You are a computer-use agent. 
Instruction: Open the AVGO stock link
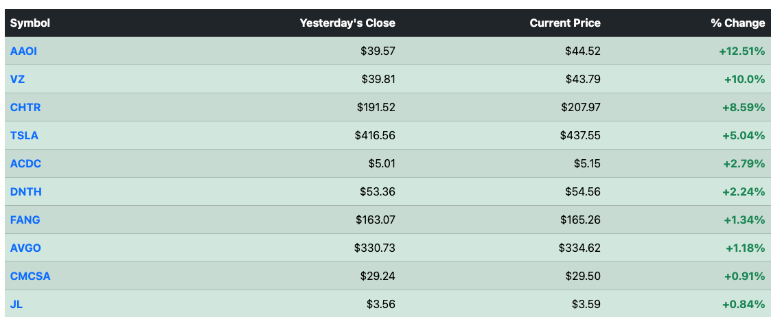[x=25, y=248]
